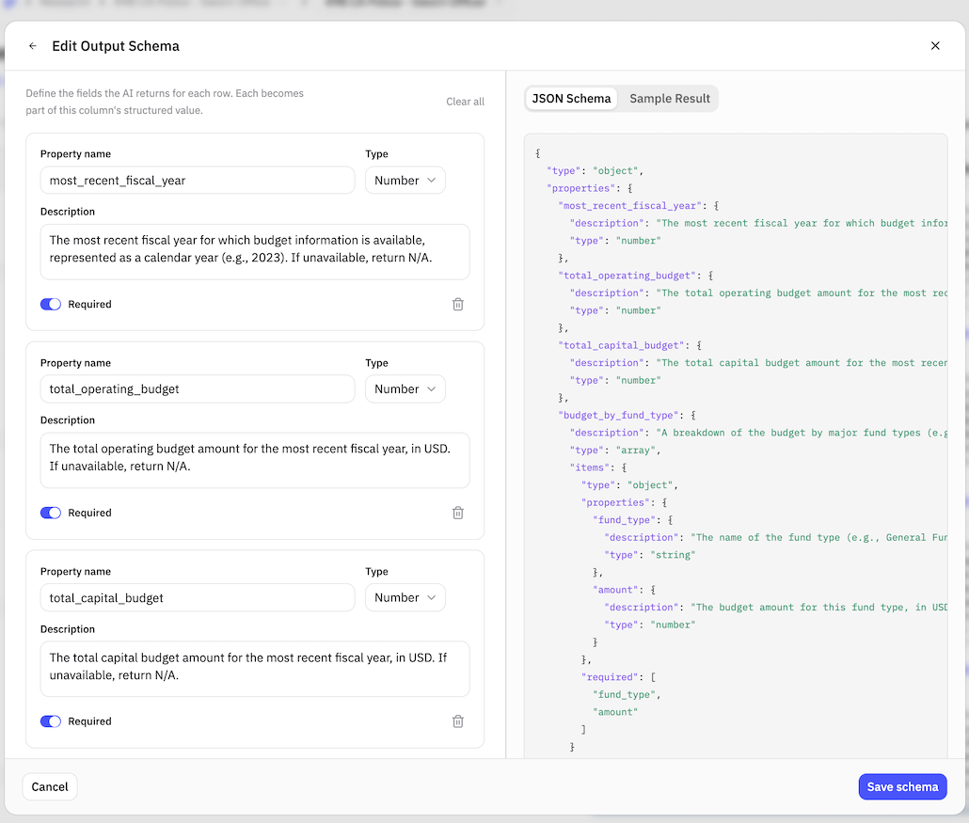Click "required" key in JSON schema

click(610, 677)
